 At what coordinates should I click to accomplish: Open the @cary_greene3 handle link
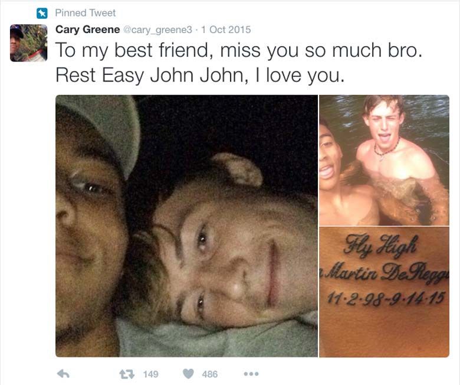point(158,30)
